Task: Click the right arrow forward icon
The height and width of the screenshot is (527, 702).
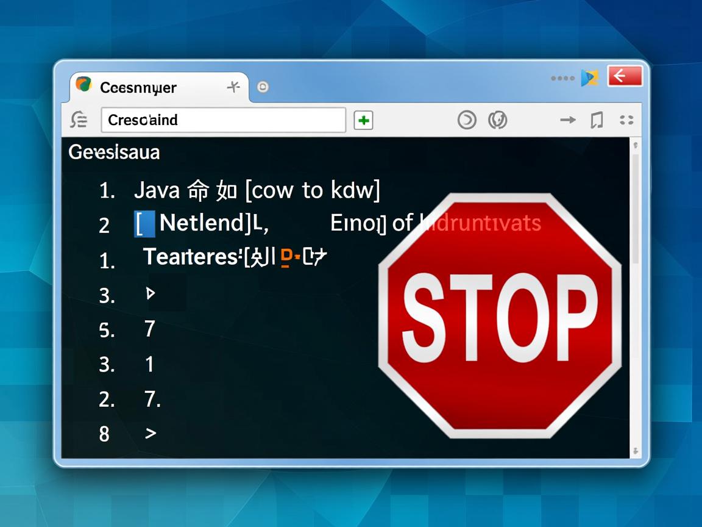Action: pyautogui.click(x=568, y=120)
